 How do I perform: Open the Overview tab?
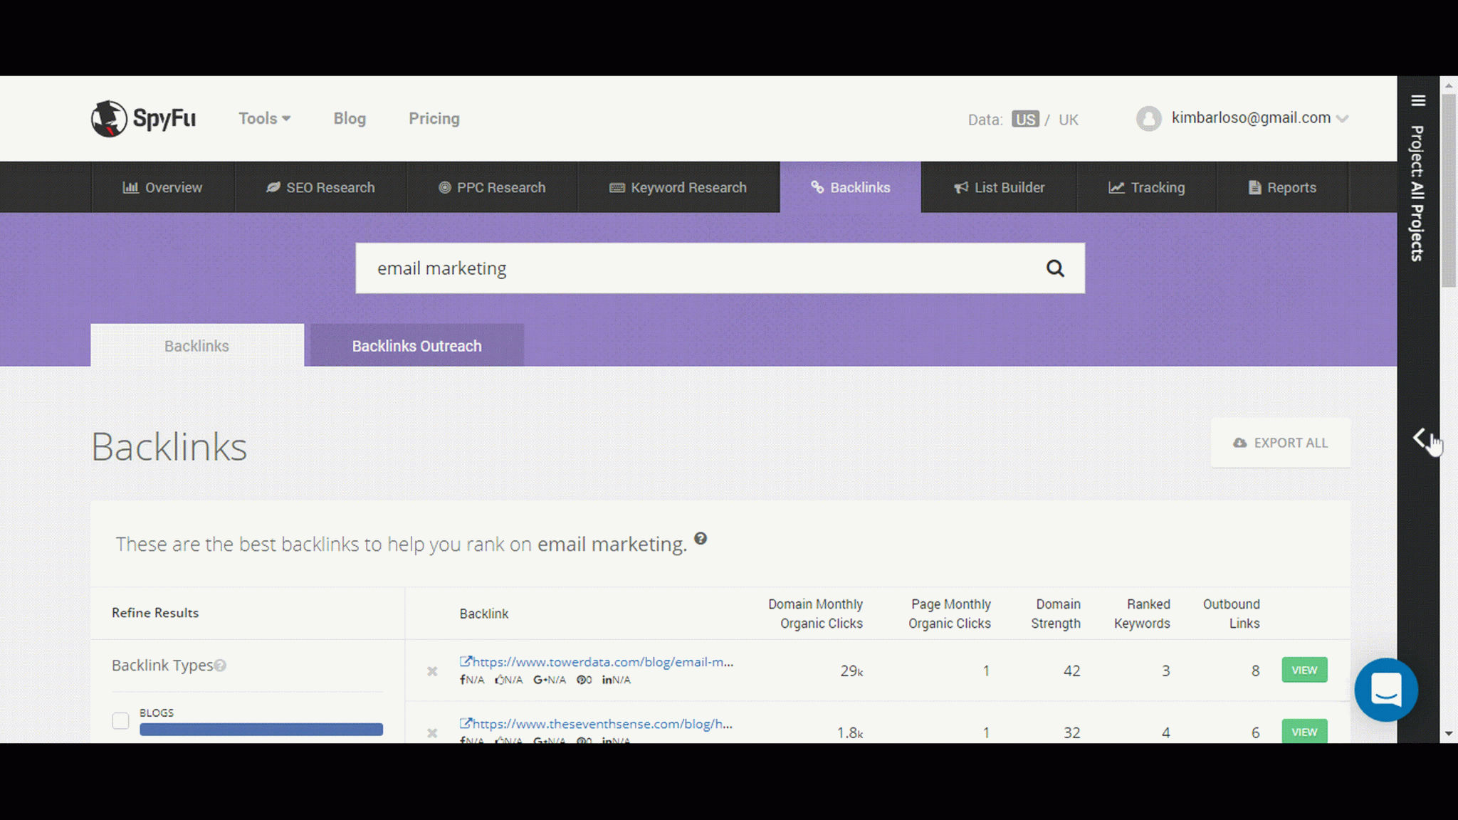[163, 187]
